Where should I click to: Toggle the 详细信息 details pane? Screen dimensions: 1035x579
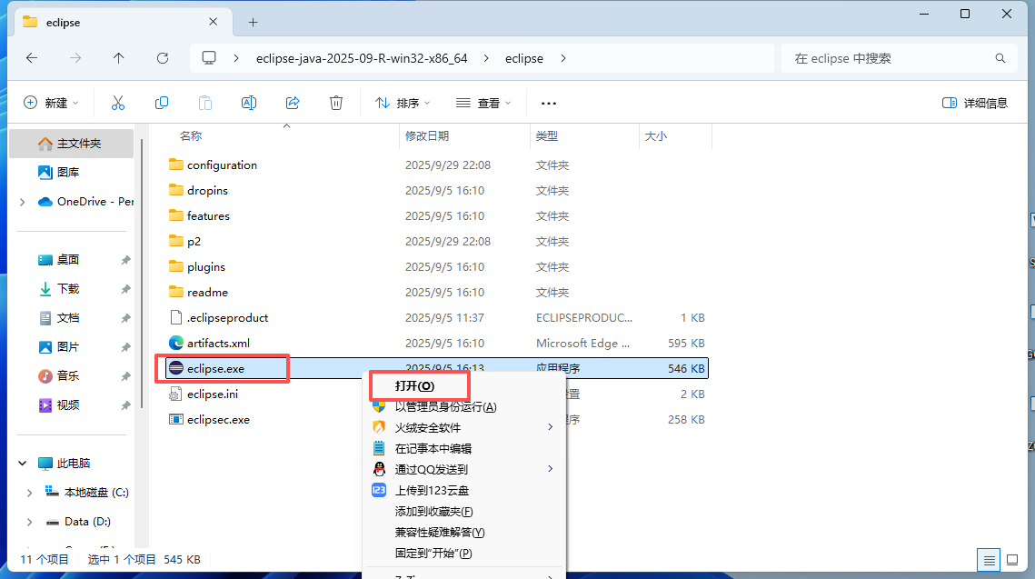[x=975, y=103]
